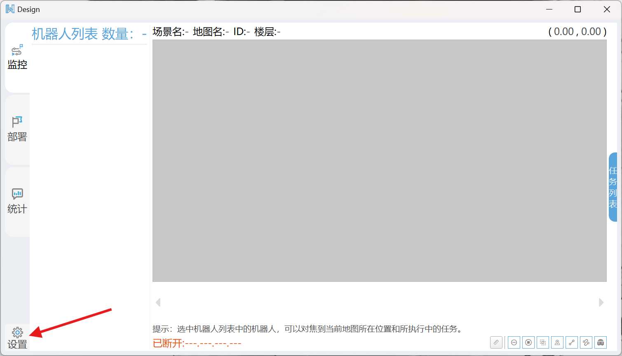622x356 pixels.
Task: Open the 设置 settings panel
Action: coord(17,338)
